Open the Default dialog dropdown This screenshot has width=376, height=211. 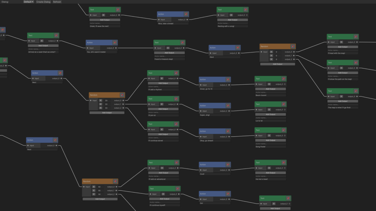coord(29,2)
